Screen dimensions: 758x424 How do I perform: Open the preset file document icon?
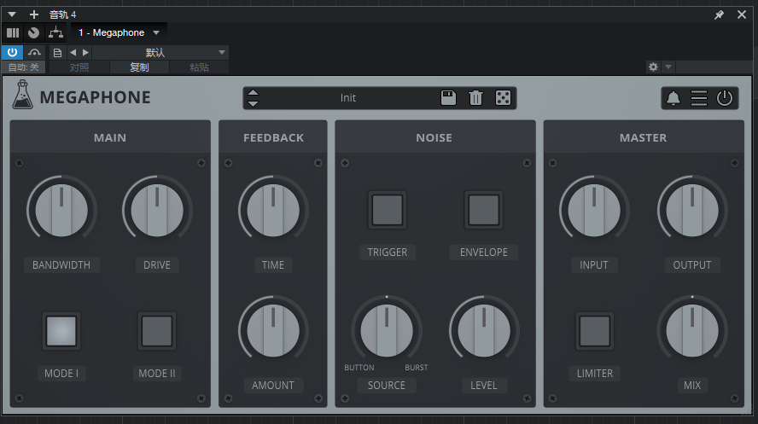57,53
